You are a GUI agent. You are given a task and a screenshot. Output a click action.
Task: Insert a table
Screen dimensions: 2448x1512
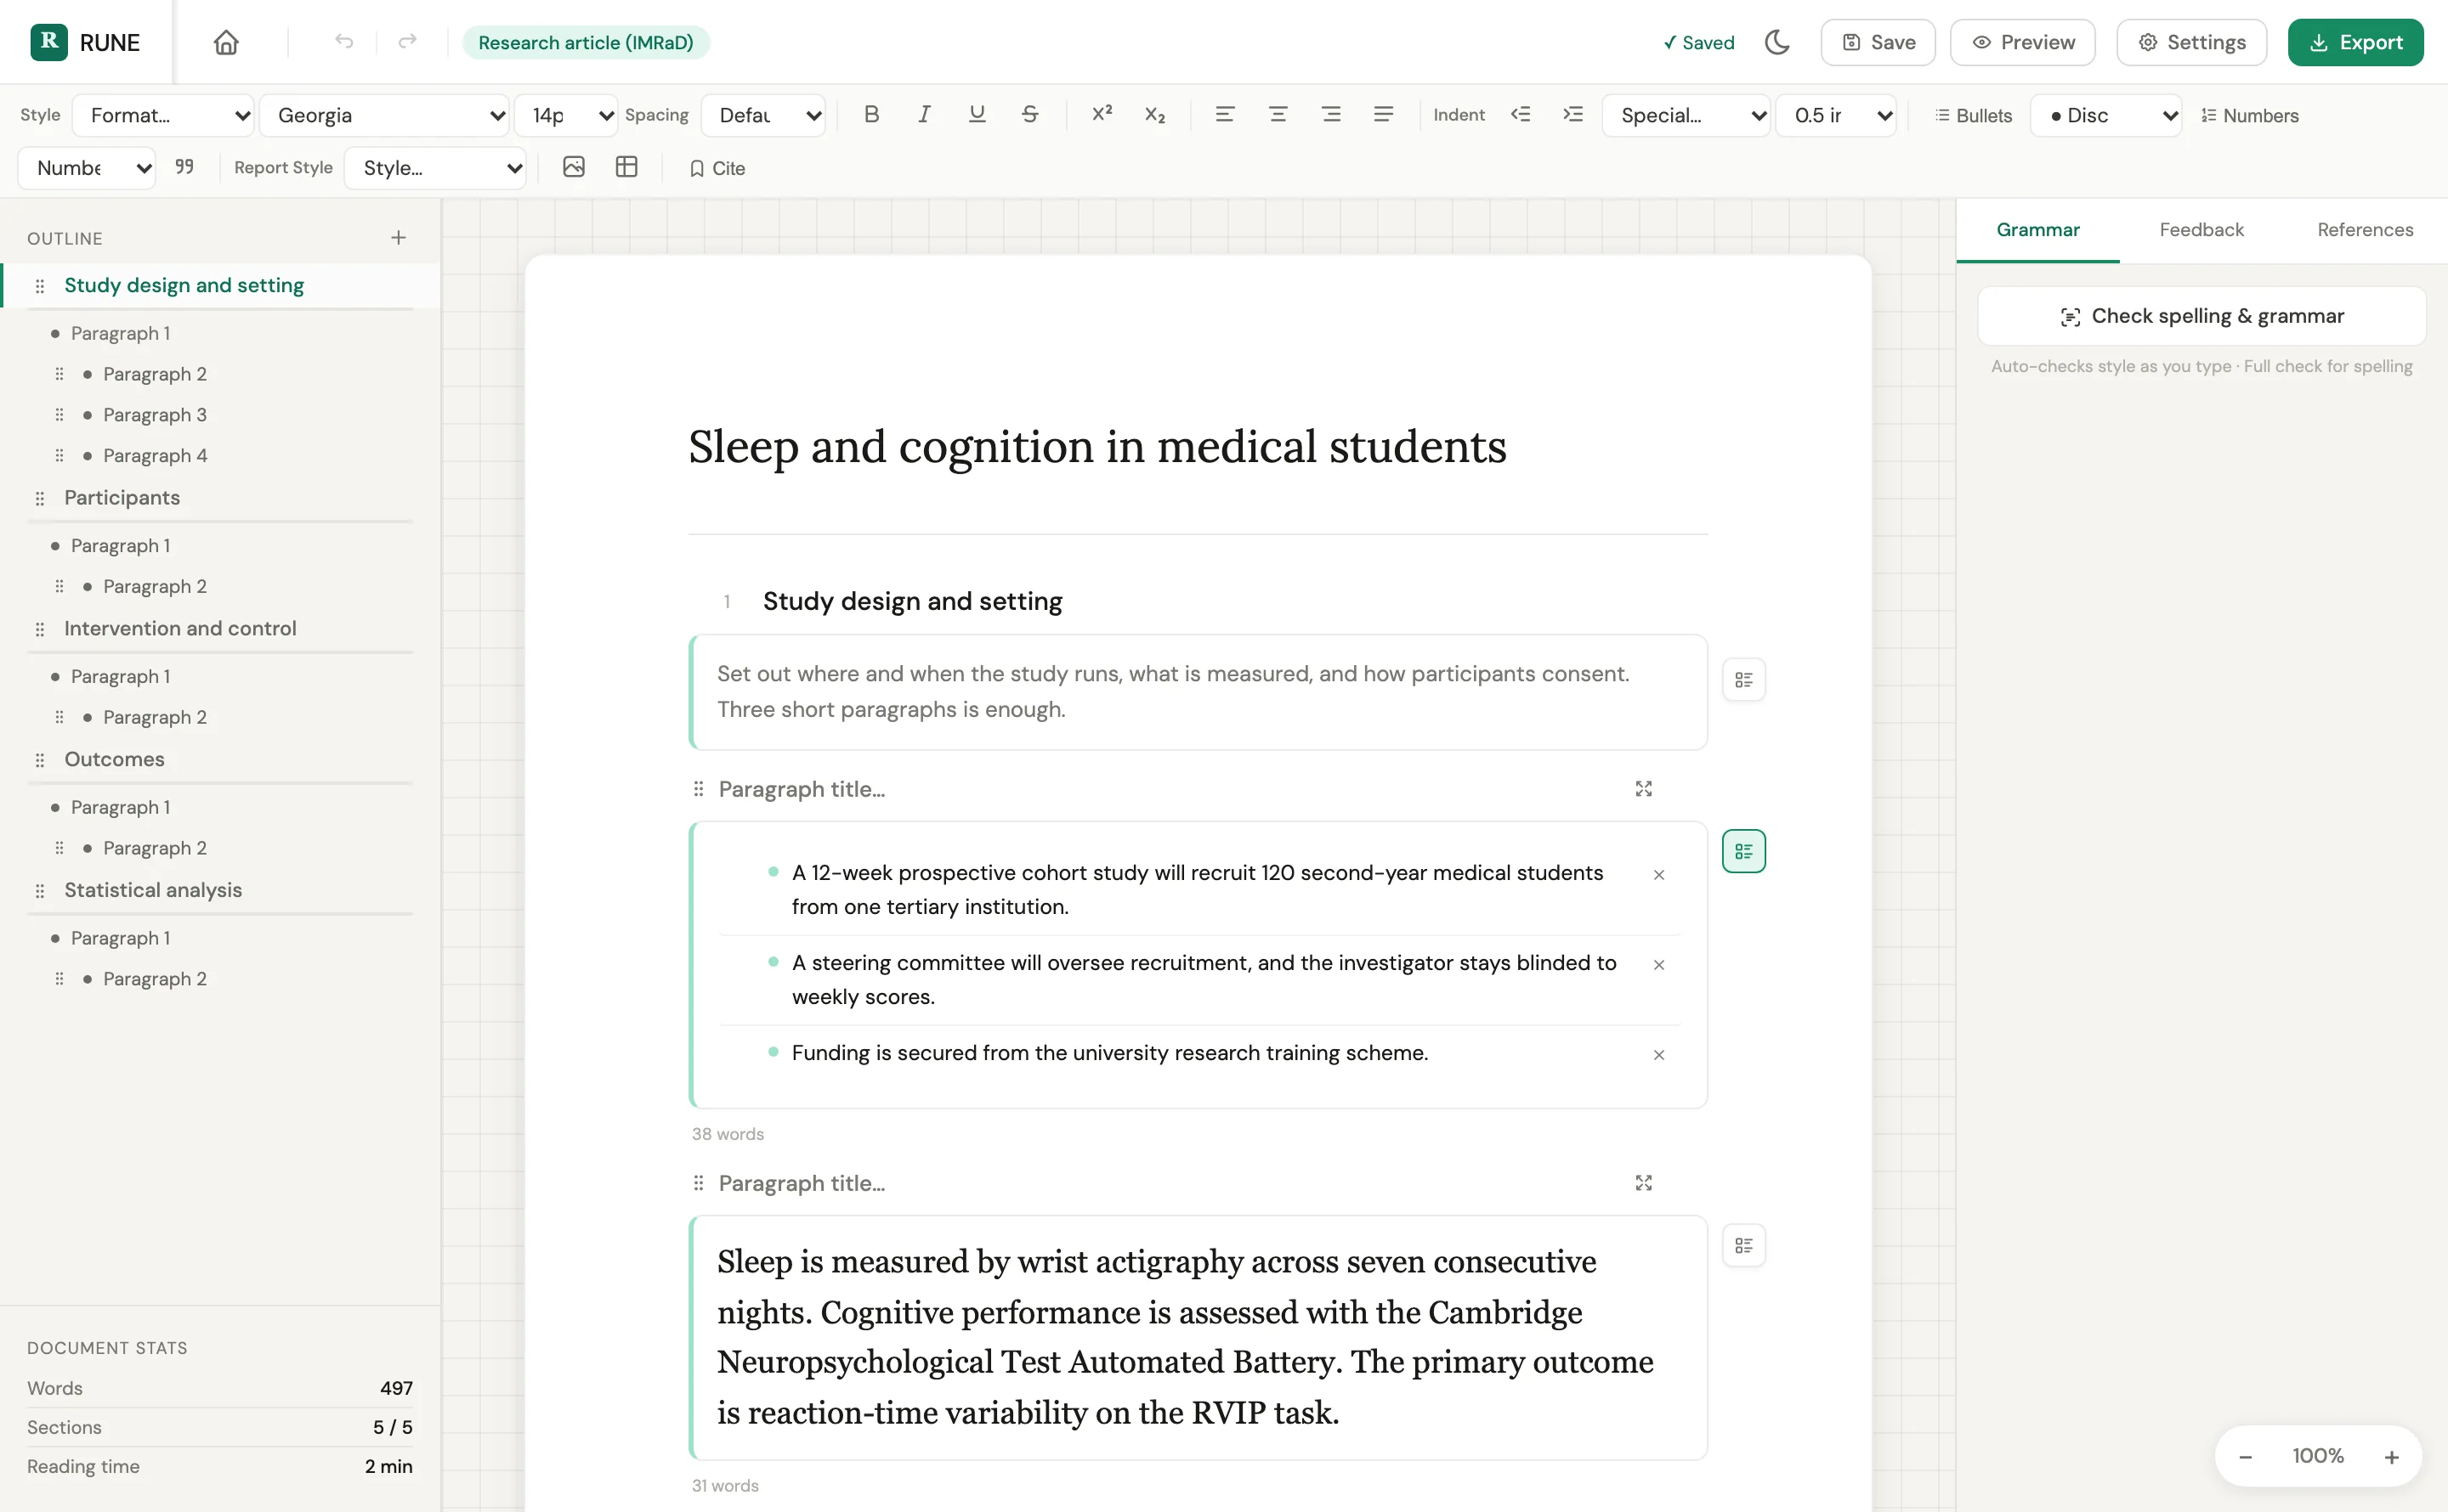click(x=626, y=167)
